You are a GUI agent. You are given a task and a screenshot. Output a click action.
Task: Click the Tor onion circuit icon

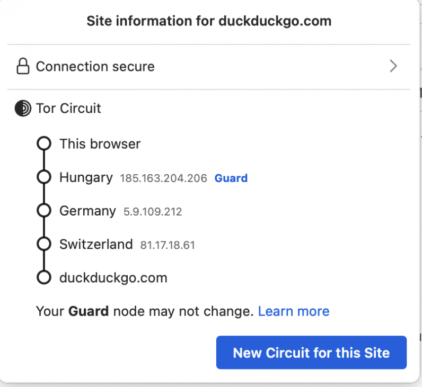point(23,109)
